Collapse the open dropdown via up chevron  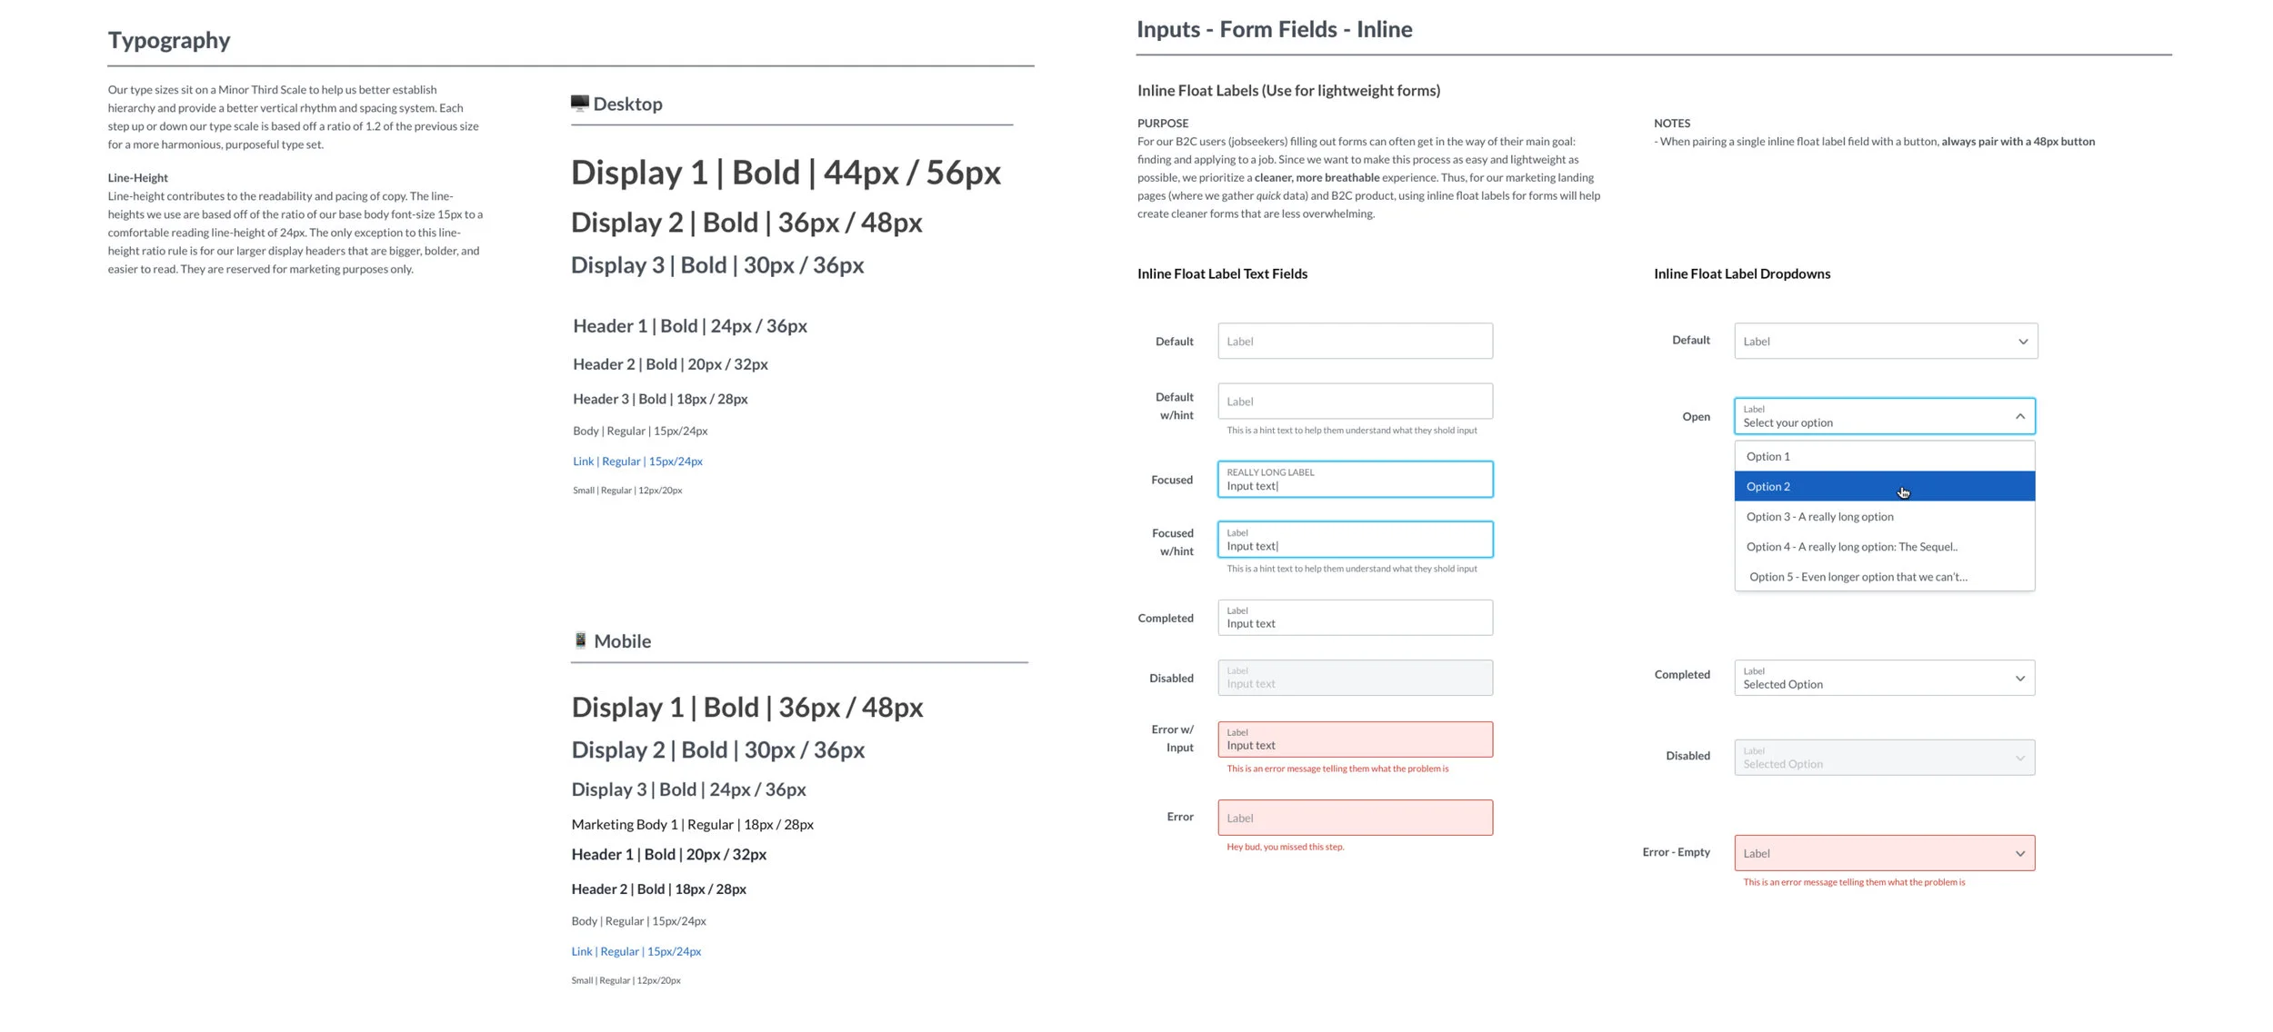coord(2019,416)
